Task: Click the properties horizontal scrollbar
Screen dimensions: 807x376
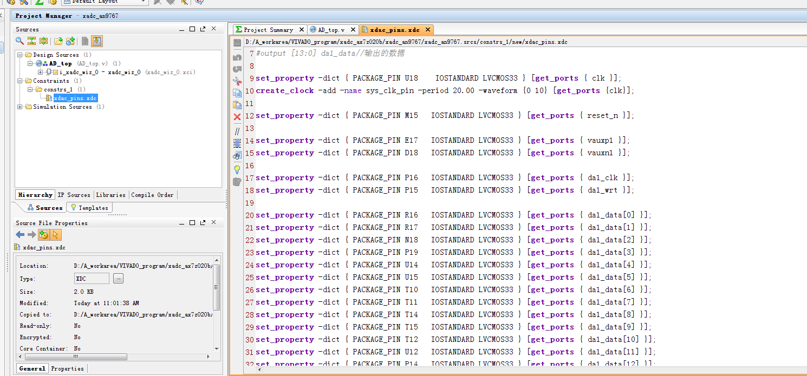Action: click(76, 357)
